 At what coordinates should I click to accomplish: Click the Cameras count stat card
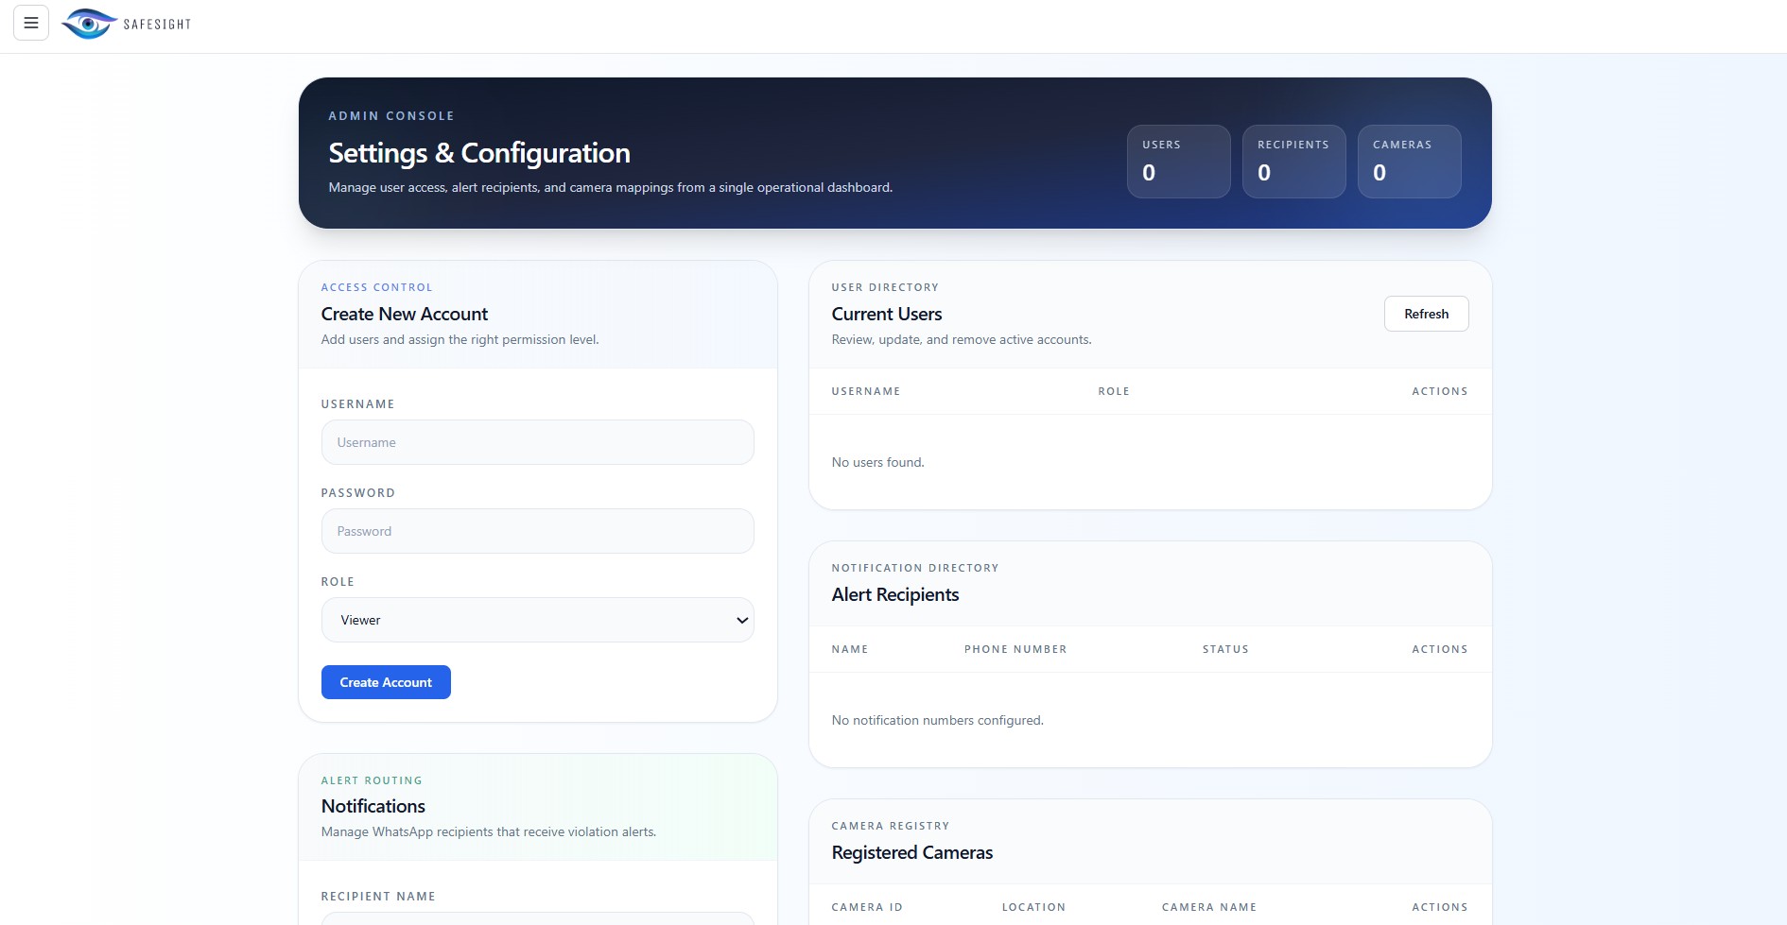1409,162
